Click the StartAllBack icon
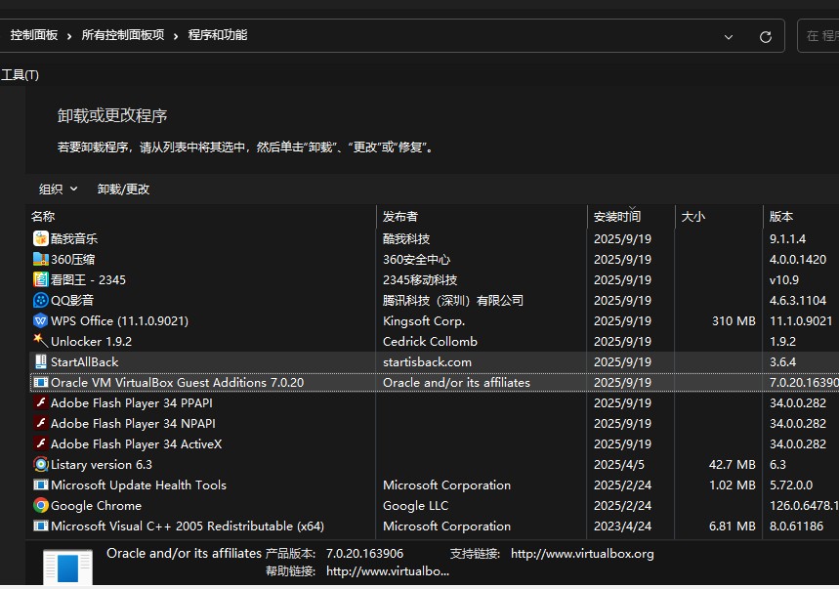The image size is (839, 589). coord(41,361)
